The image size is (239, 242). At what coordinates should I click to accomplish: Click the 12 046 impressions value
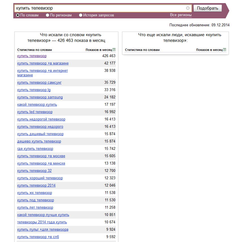pyautogui.click(x=110, y=185)
